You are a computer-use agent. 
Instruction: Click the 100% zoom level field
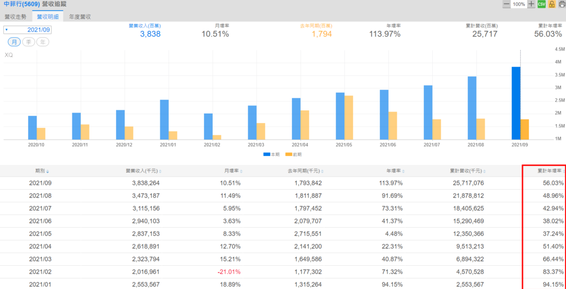519,4
